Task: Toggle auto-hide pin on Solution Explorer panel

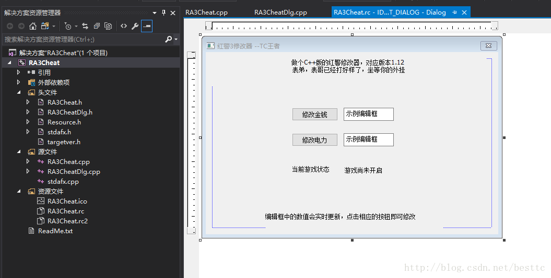Action: tap(164, 12)
